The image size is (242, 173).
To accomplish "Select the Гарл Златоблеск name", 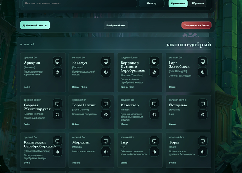I will tap(179, 65).
